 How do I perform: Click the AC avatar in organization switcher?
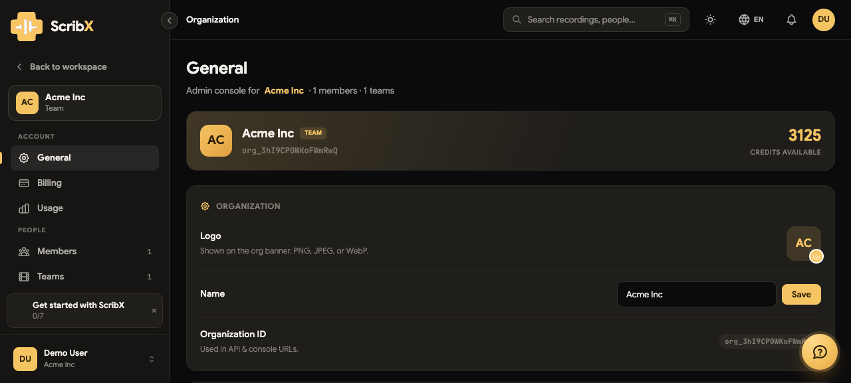pyautogui.click(x=27, y=103)
